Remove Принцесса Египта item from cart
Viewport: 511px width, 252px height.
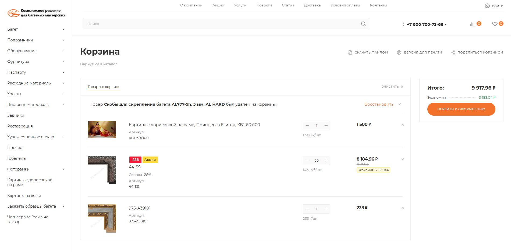click(403, 125)
